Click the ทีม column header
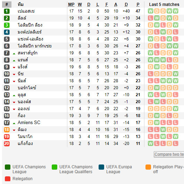Image resolution: width=184 pixels, height=184 pixels. pyautogui.click(x=20, y=5)
